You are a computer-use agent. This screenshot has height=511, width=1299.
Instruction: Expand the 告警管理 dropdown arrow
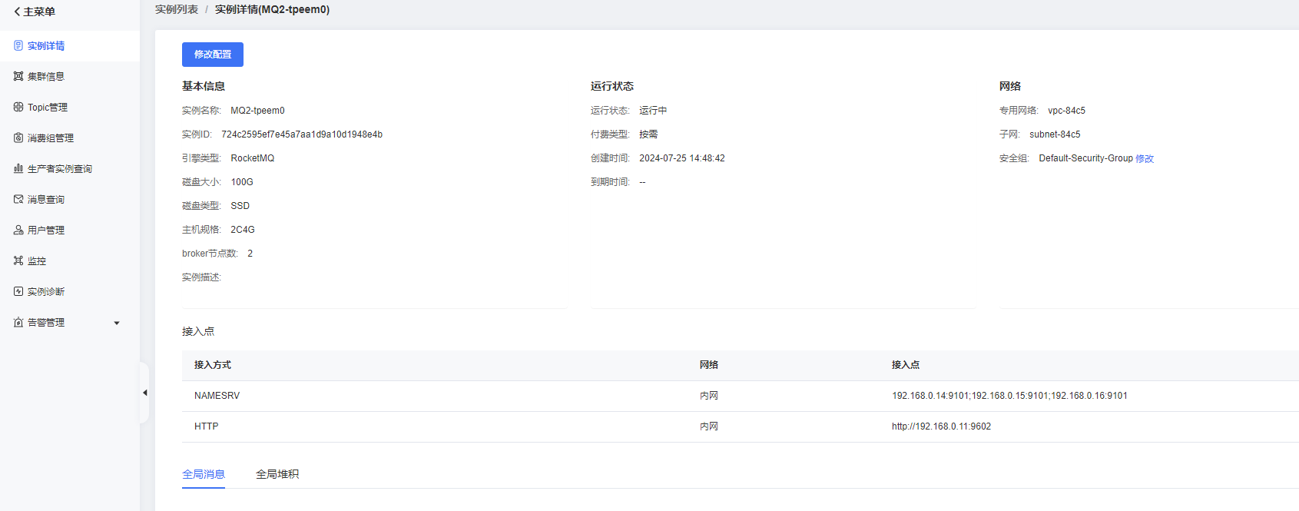(x=117, y=324)
